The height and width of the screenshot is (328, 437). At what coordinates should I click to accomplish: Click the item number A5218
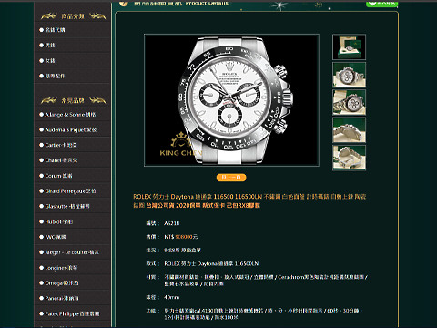pyautogui.click(x=172, y=223)
